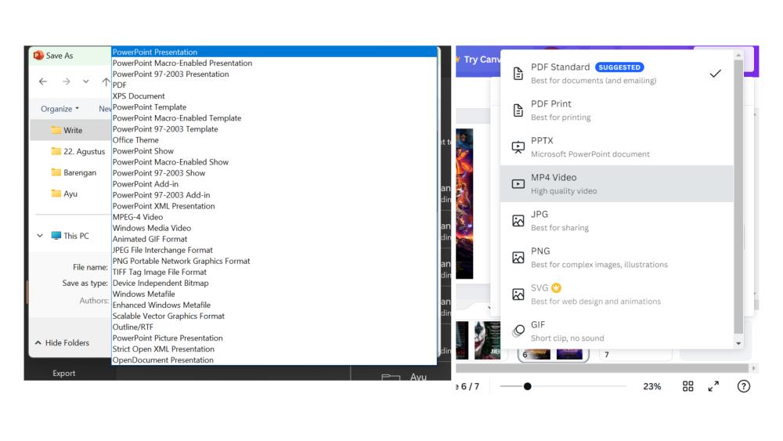
Task: Open Canva grid view icon
Action: [x=688, y=386]
